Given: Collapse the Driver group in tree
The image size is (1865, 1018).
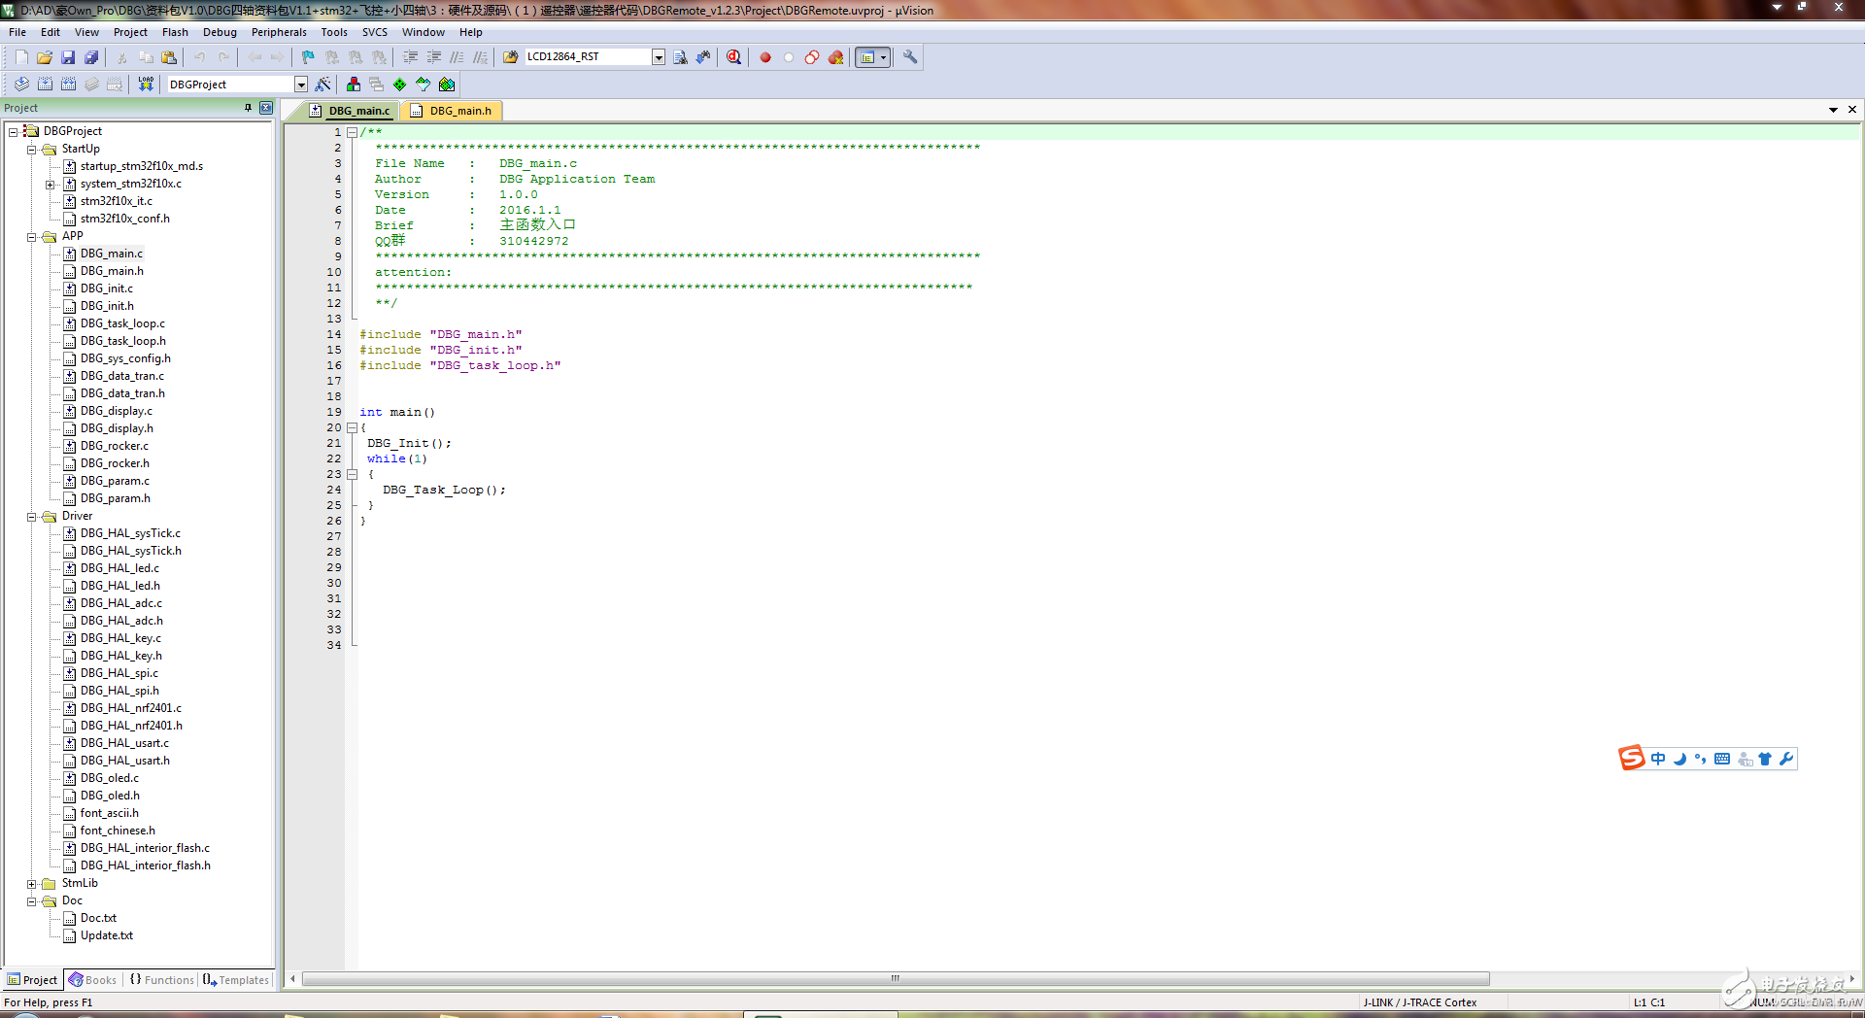Looking at the screenshot, I should click(x=32, y=517).
